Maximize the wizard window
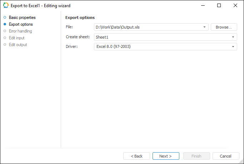This screenshot has width=244, height=164. pos(219,6)
